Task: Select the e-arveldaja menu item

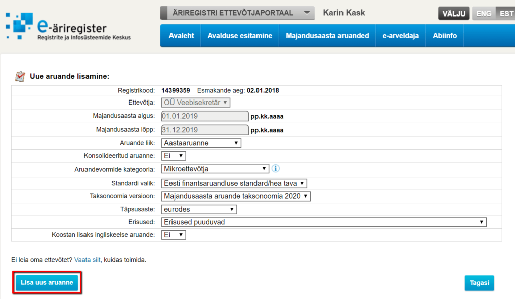Action: (400, 36)
